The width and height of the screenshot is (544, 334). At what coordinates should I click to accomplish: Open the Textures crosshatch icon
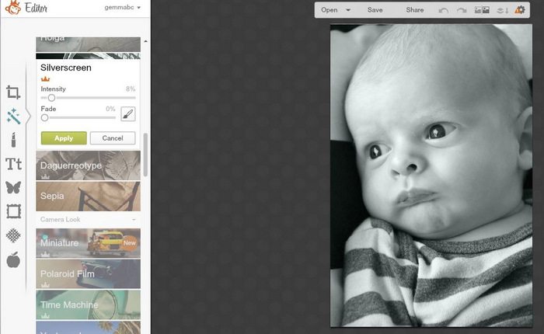(13, 235)
